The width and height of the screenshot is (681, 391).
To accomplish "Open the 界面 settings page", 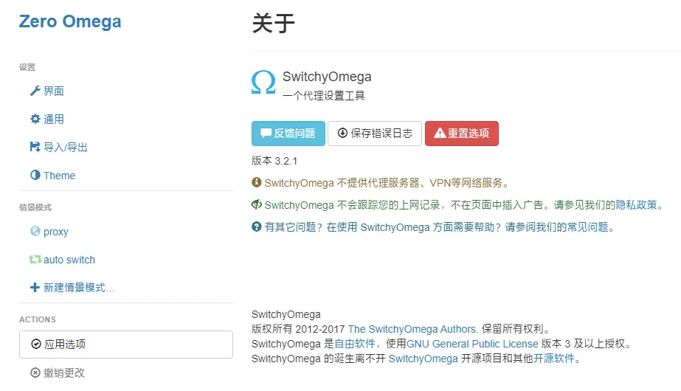I will [54, 91].
